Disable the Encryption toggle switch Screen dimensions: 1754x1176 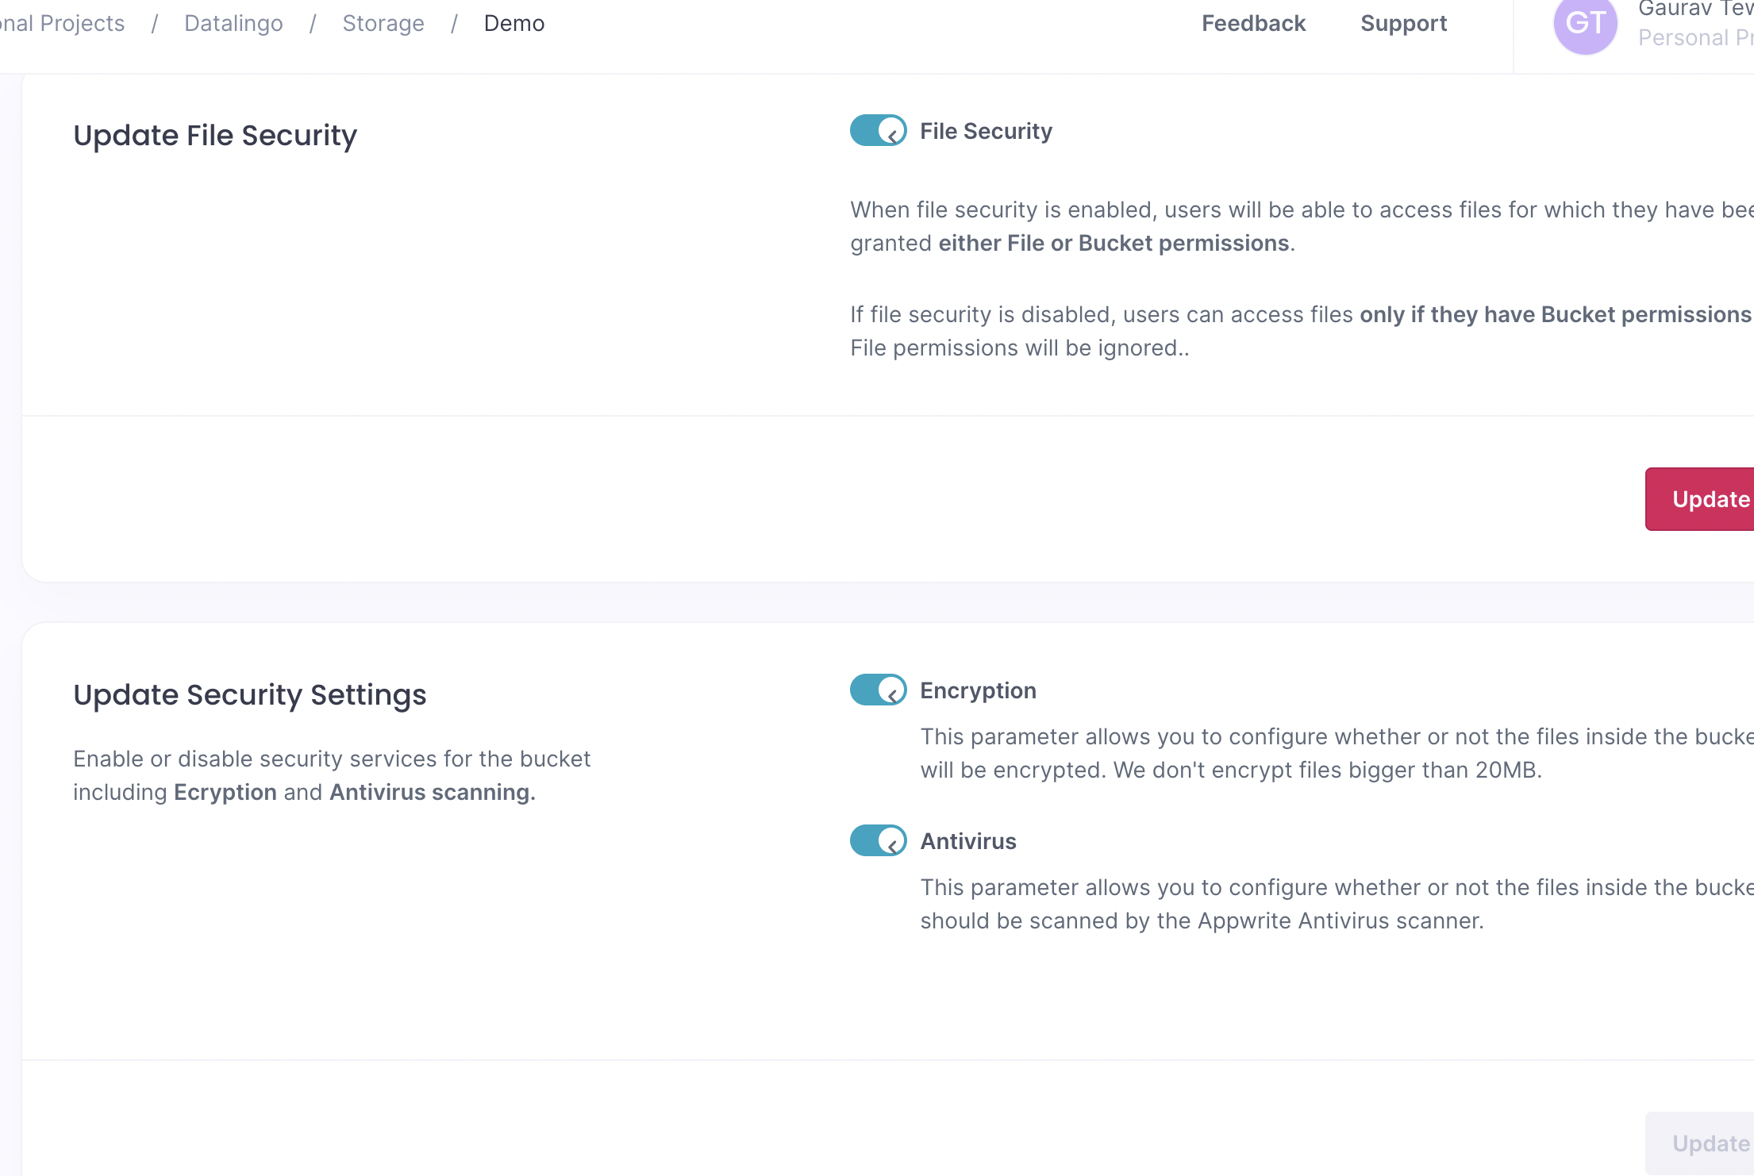[878, 690]
